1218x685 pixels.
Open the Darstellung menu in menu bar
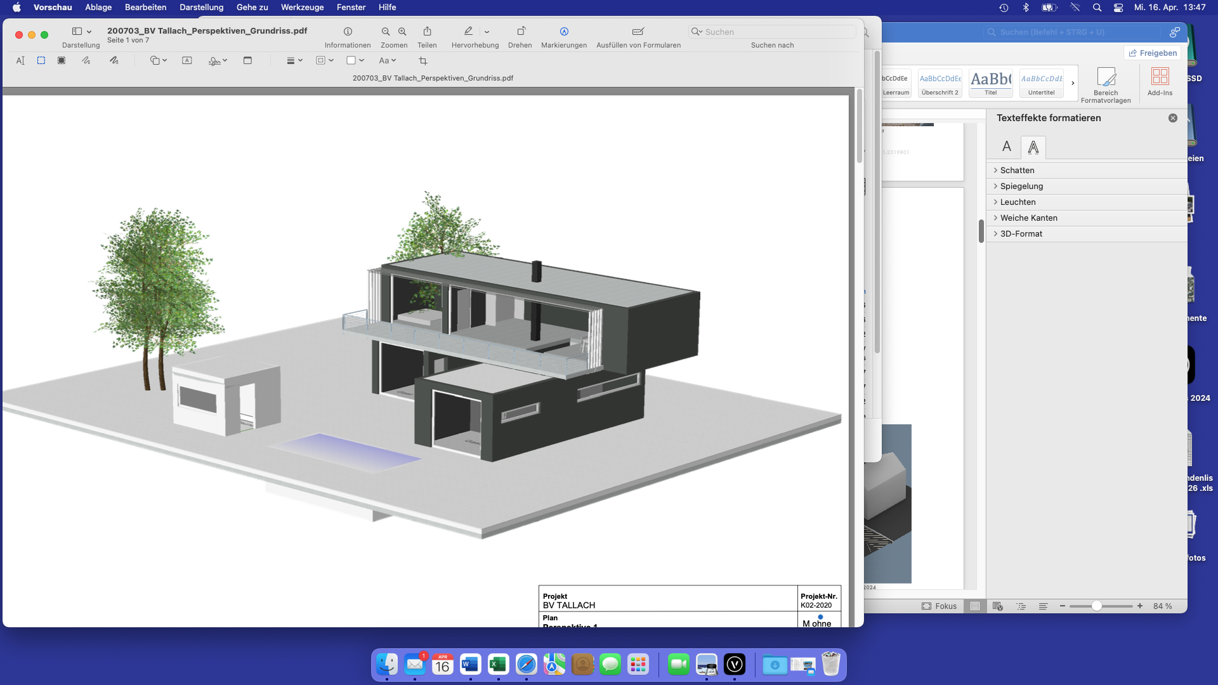point(201,8)
